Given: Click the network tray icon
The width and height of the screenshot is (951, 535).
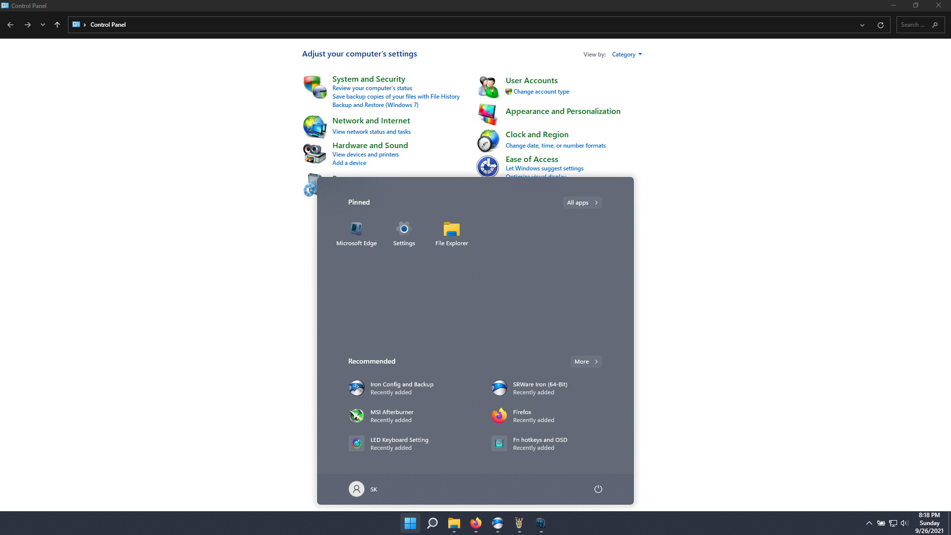Looking at the screenshot, I should [x=893, y=523].
